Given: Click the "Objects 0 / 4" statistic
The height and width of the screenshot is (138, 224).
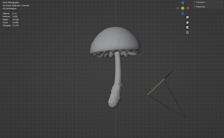Looking at the screenshot, I should pyautogui.click(x=9, y=13).
